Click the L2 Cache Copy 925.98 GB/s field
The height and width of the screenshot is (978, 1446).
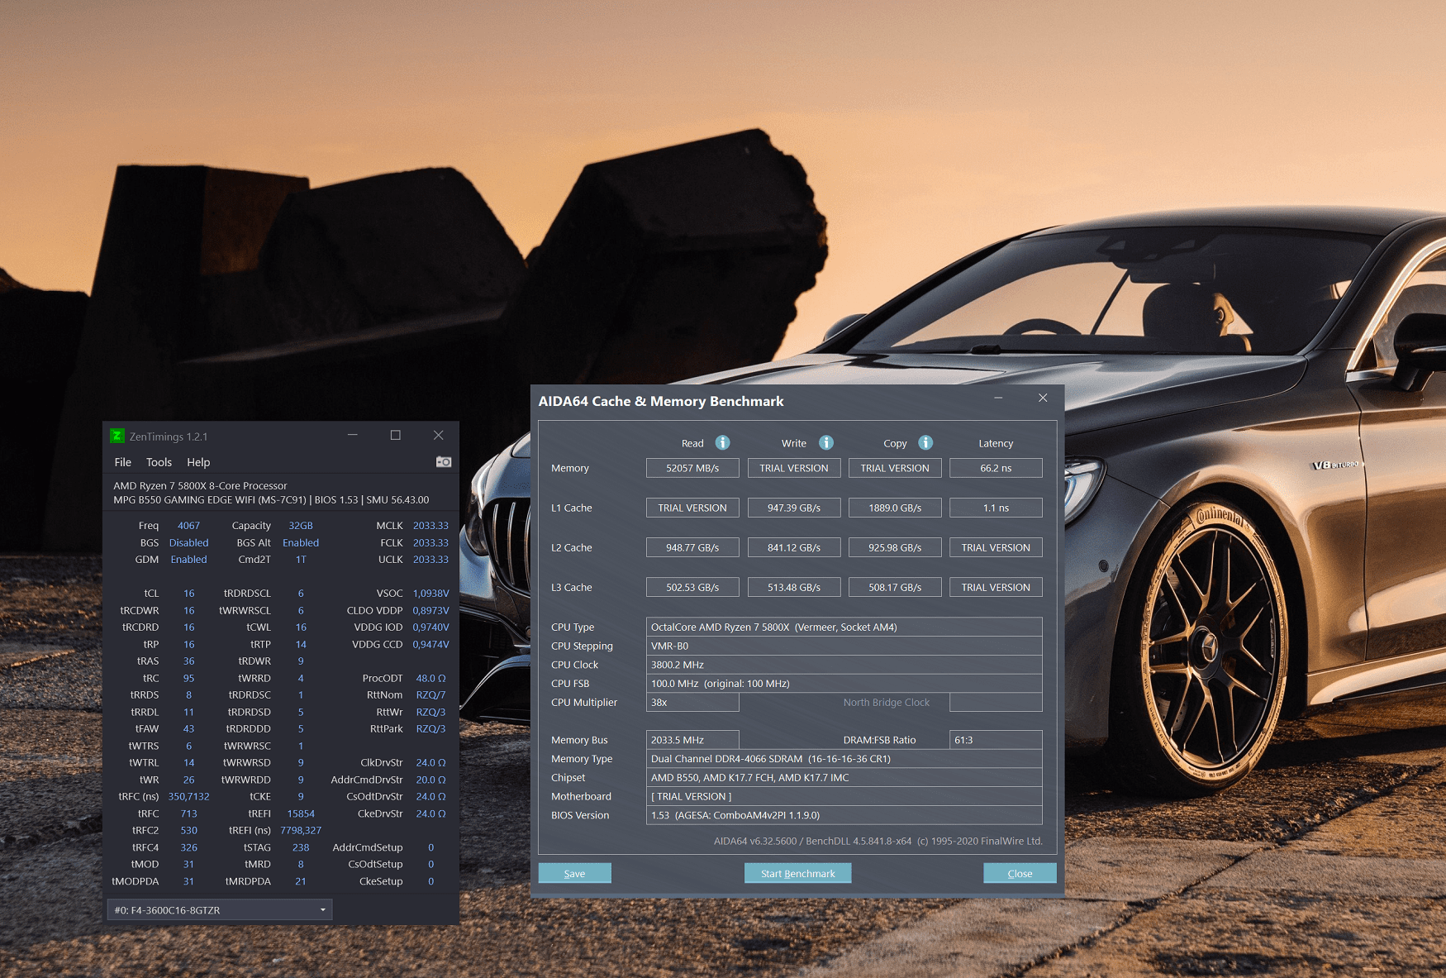pos(895,547)
